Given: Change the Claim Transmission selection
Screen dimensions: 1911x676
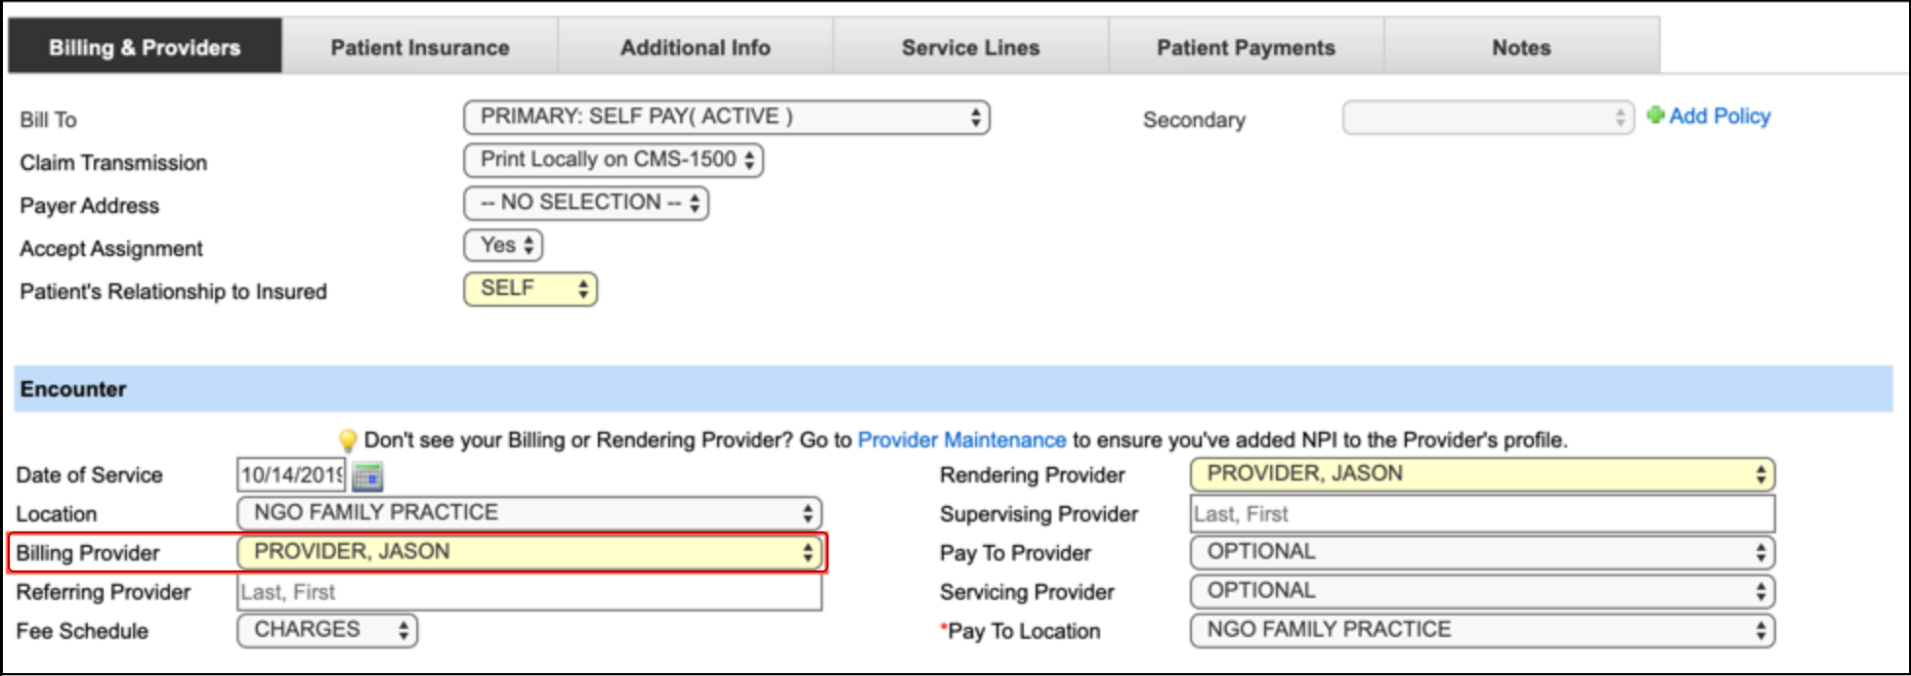Looking at the screenshot, I should tap(616, 159).
